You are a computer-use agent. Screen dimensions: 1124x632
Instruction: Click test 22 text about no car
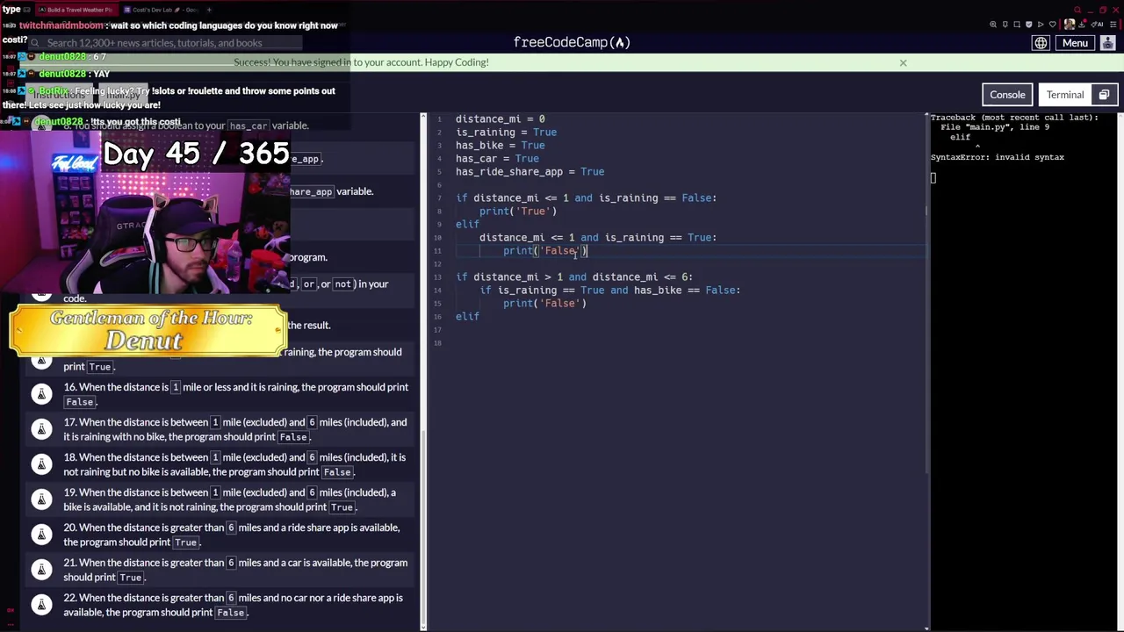tap(234, 605)
